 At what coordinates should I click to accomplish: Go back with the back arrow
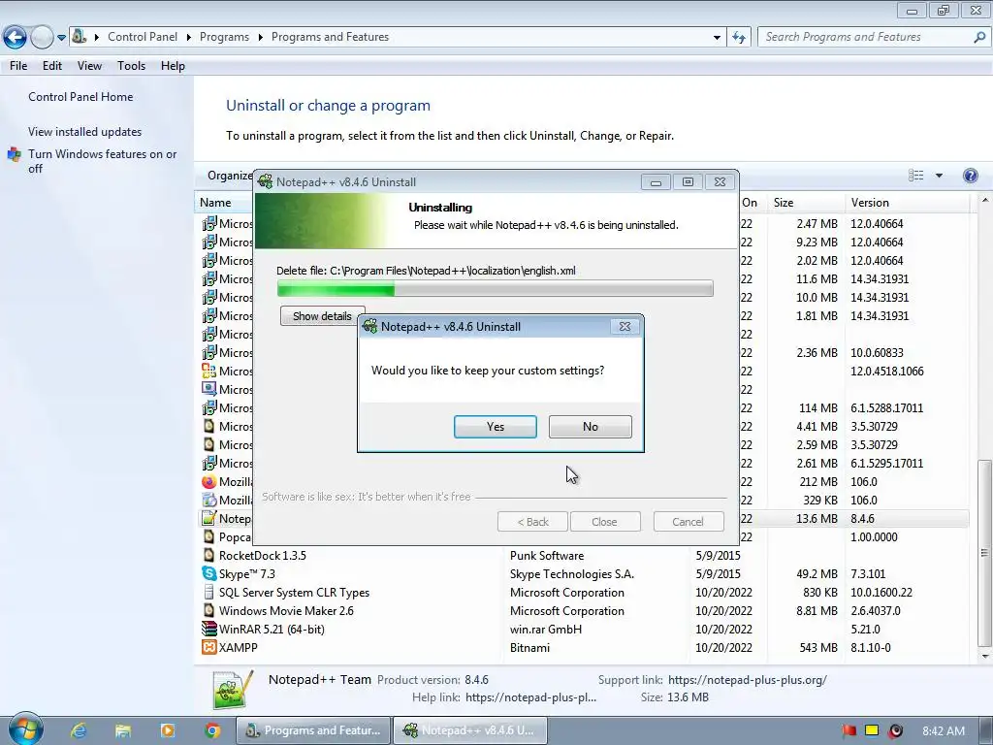pos(16,37)
